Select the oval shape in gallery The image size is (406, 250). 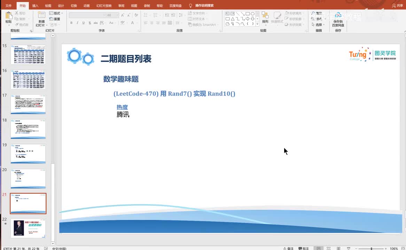click(252, 14)
